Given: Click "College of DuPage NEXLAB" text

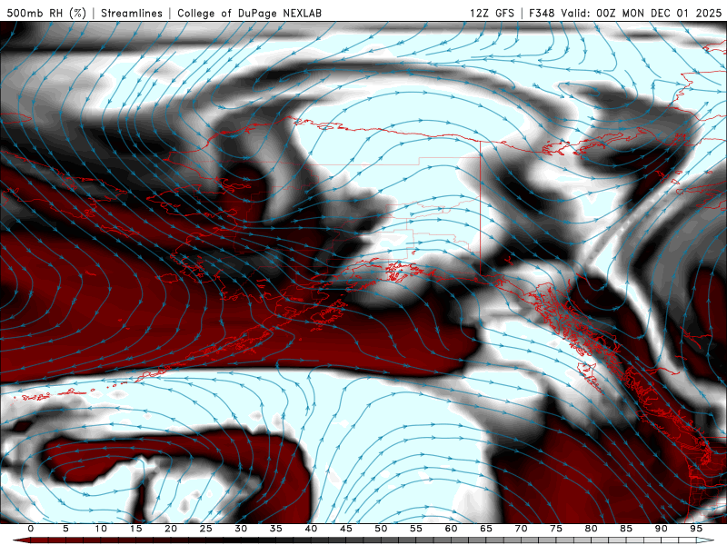Looking at the screenshot, I should (249, 14).
